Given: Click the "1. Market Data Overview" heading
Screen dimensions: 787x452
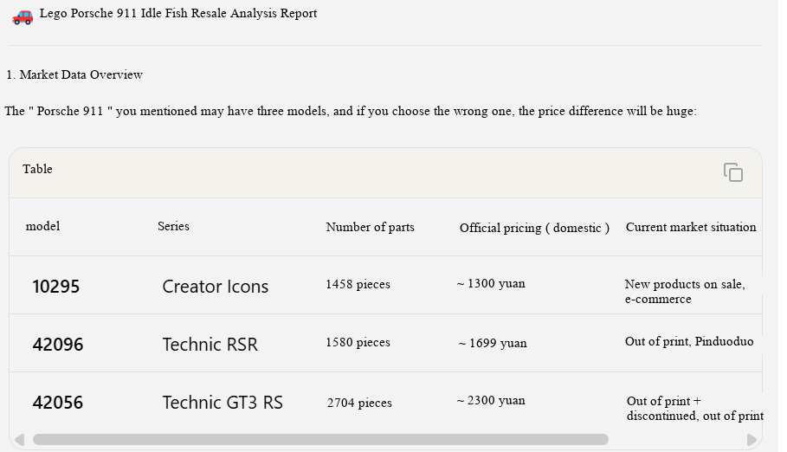Looking at the screenshot, I should [74, 74].
